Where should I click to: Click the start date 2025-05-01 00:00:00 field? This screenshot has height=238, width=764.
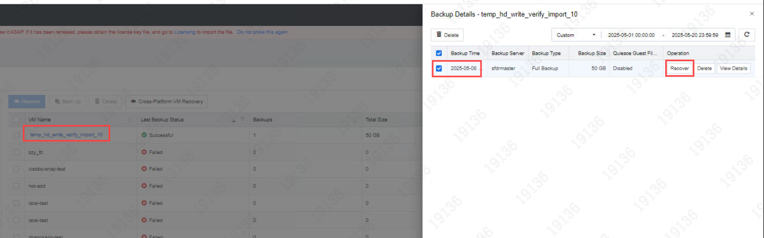tap(631, 35)
